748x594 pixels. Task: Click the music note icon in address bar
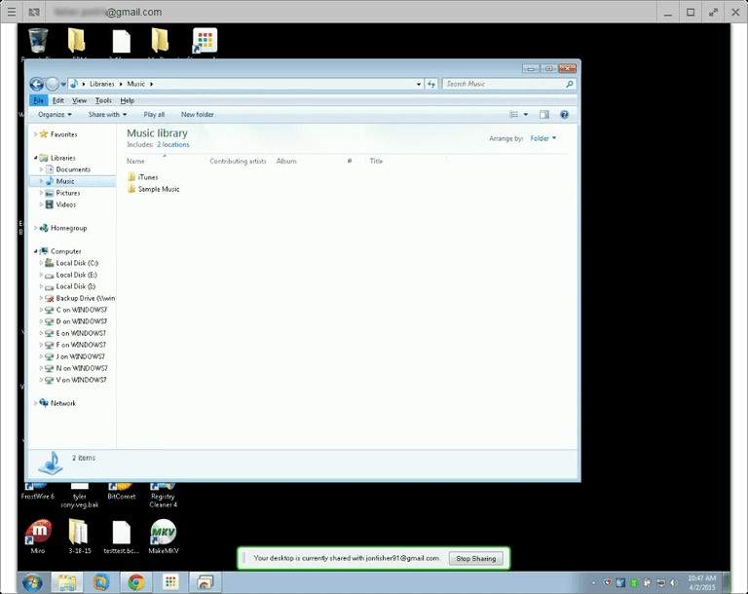click(x=74, y=84)
